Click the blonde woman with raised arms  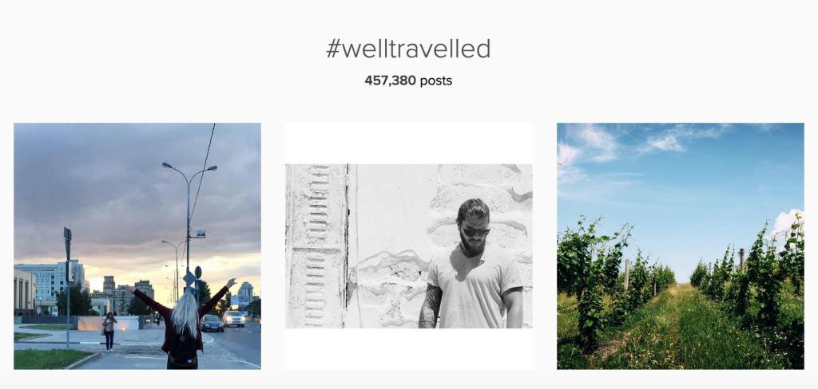183,325
